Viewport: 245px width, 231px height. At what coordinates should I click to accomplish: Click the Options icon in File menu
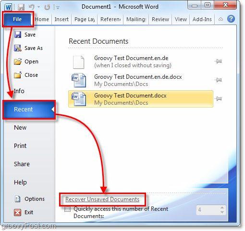[17, 199]
